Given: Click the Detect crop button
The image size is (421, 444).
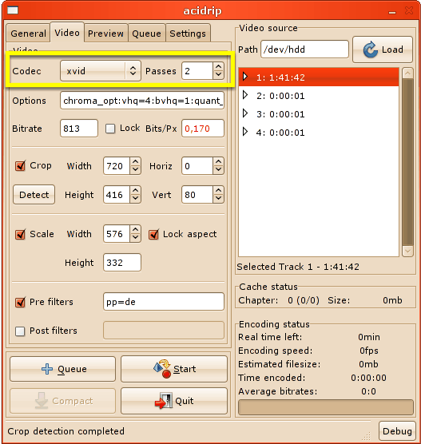Looking at the screenshot, I should tap(34, 195).
